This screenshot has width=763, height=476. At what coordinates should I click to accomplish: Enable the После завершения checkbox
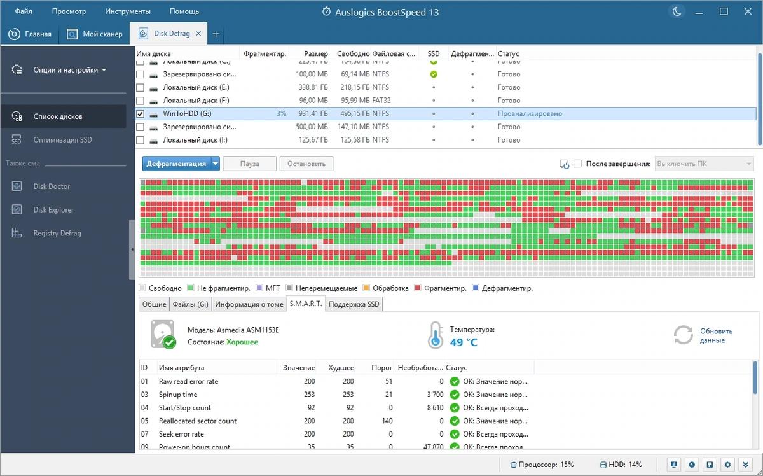[x=577, y=164]
